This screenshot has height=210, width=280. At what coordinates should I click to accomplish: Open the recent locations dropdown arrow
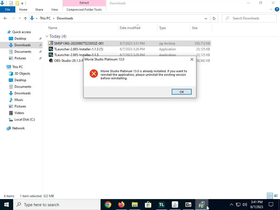click(x=20, y=18)
